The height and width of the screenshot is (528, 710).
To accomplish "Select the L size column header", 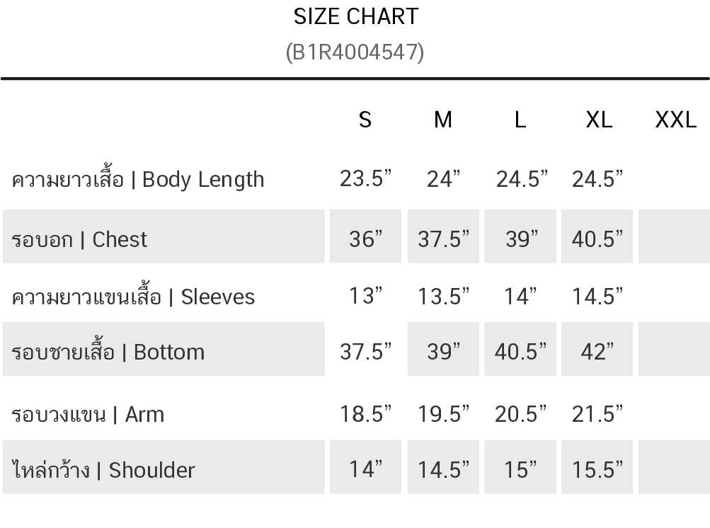I will [x=520, y=120].
